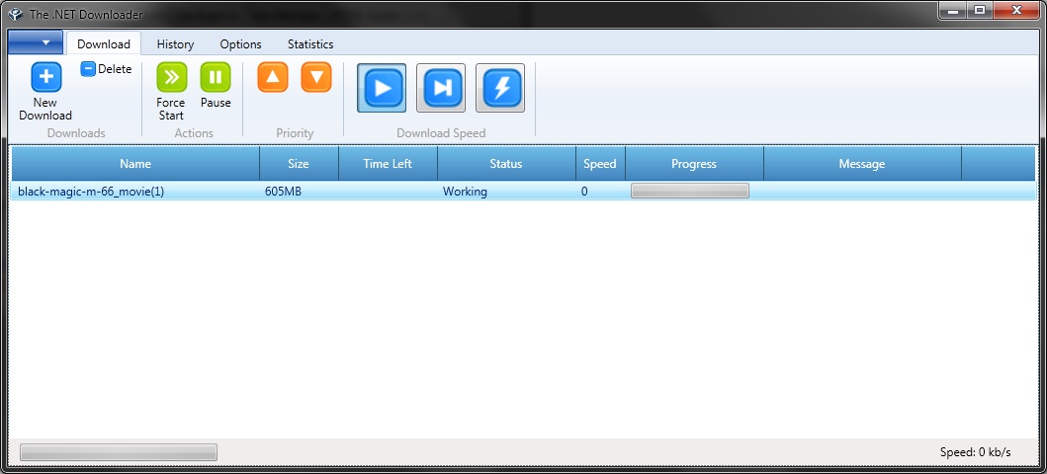This screenshot has height=474, width=1047.
Task: Maximize The .NET Downloader window
Action: point(980,10)
